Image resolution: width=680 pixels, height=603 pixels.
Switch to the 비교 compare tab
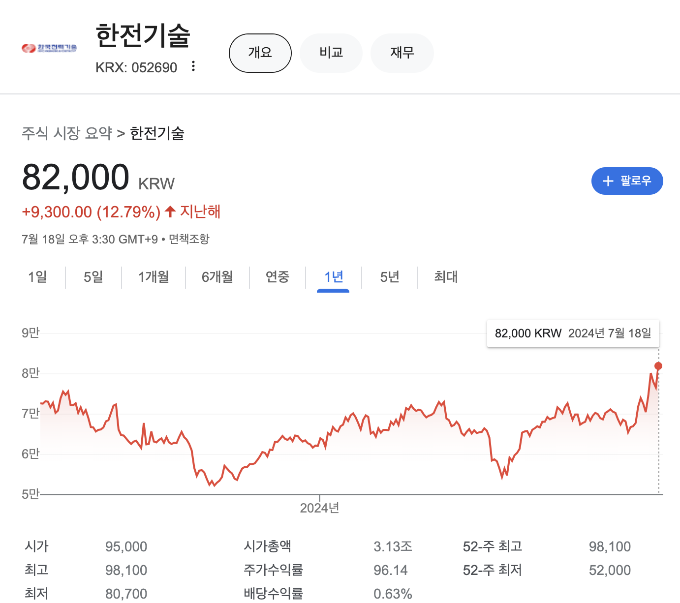click(331, 53)
